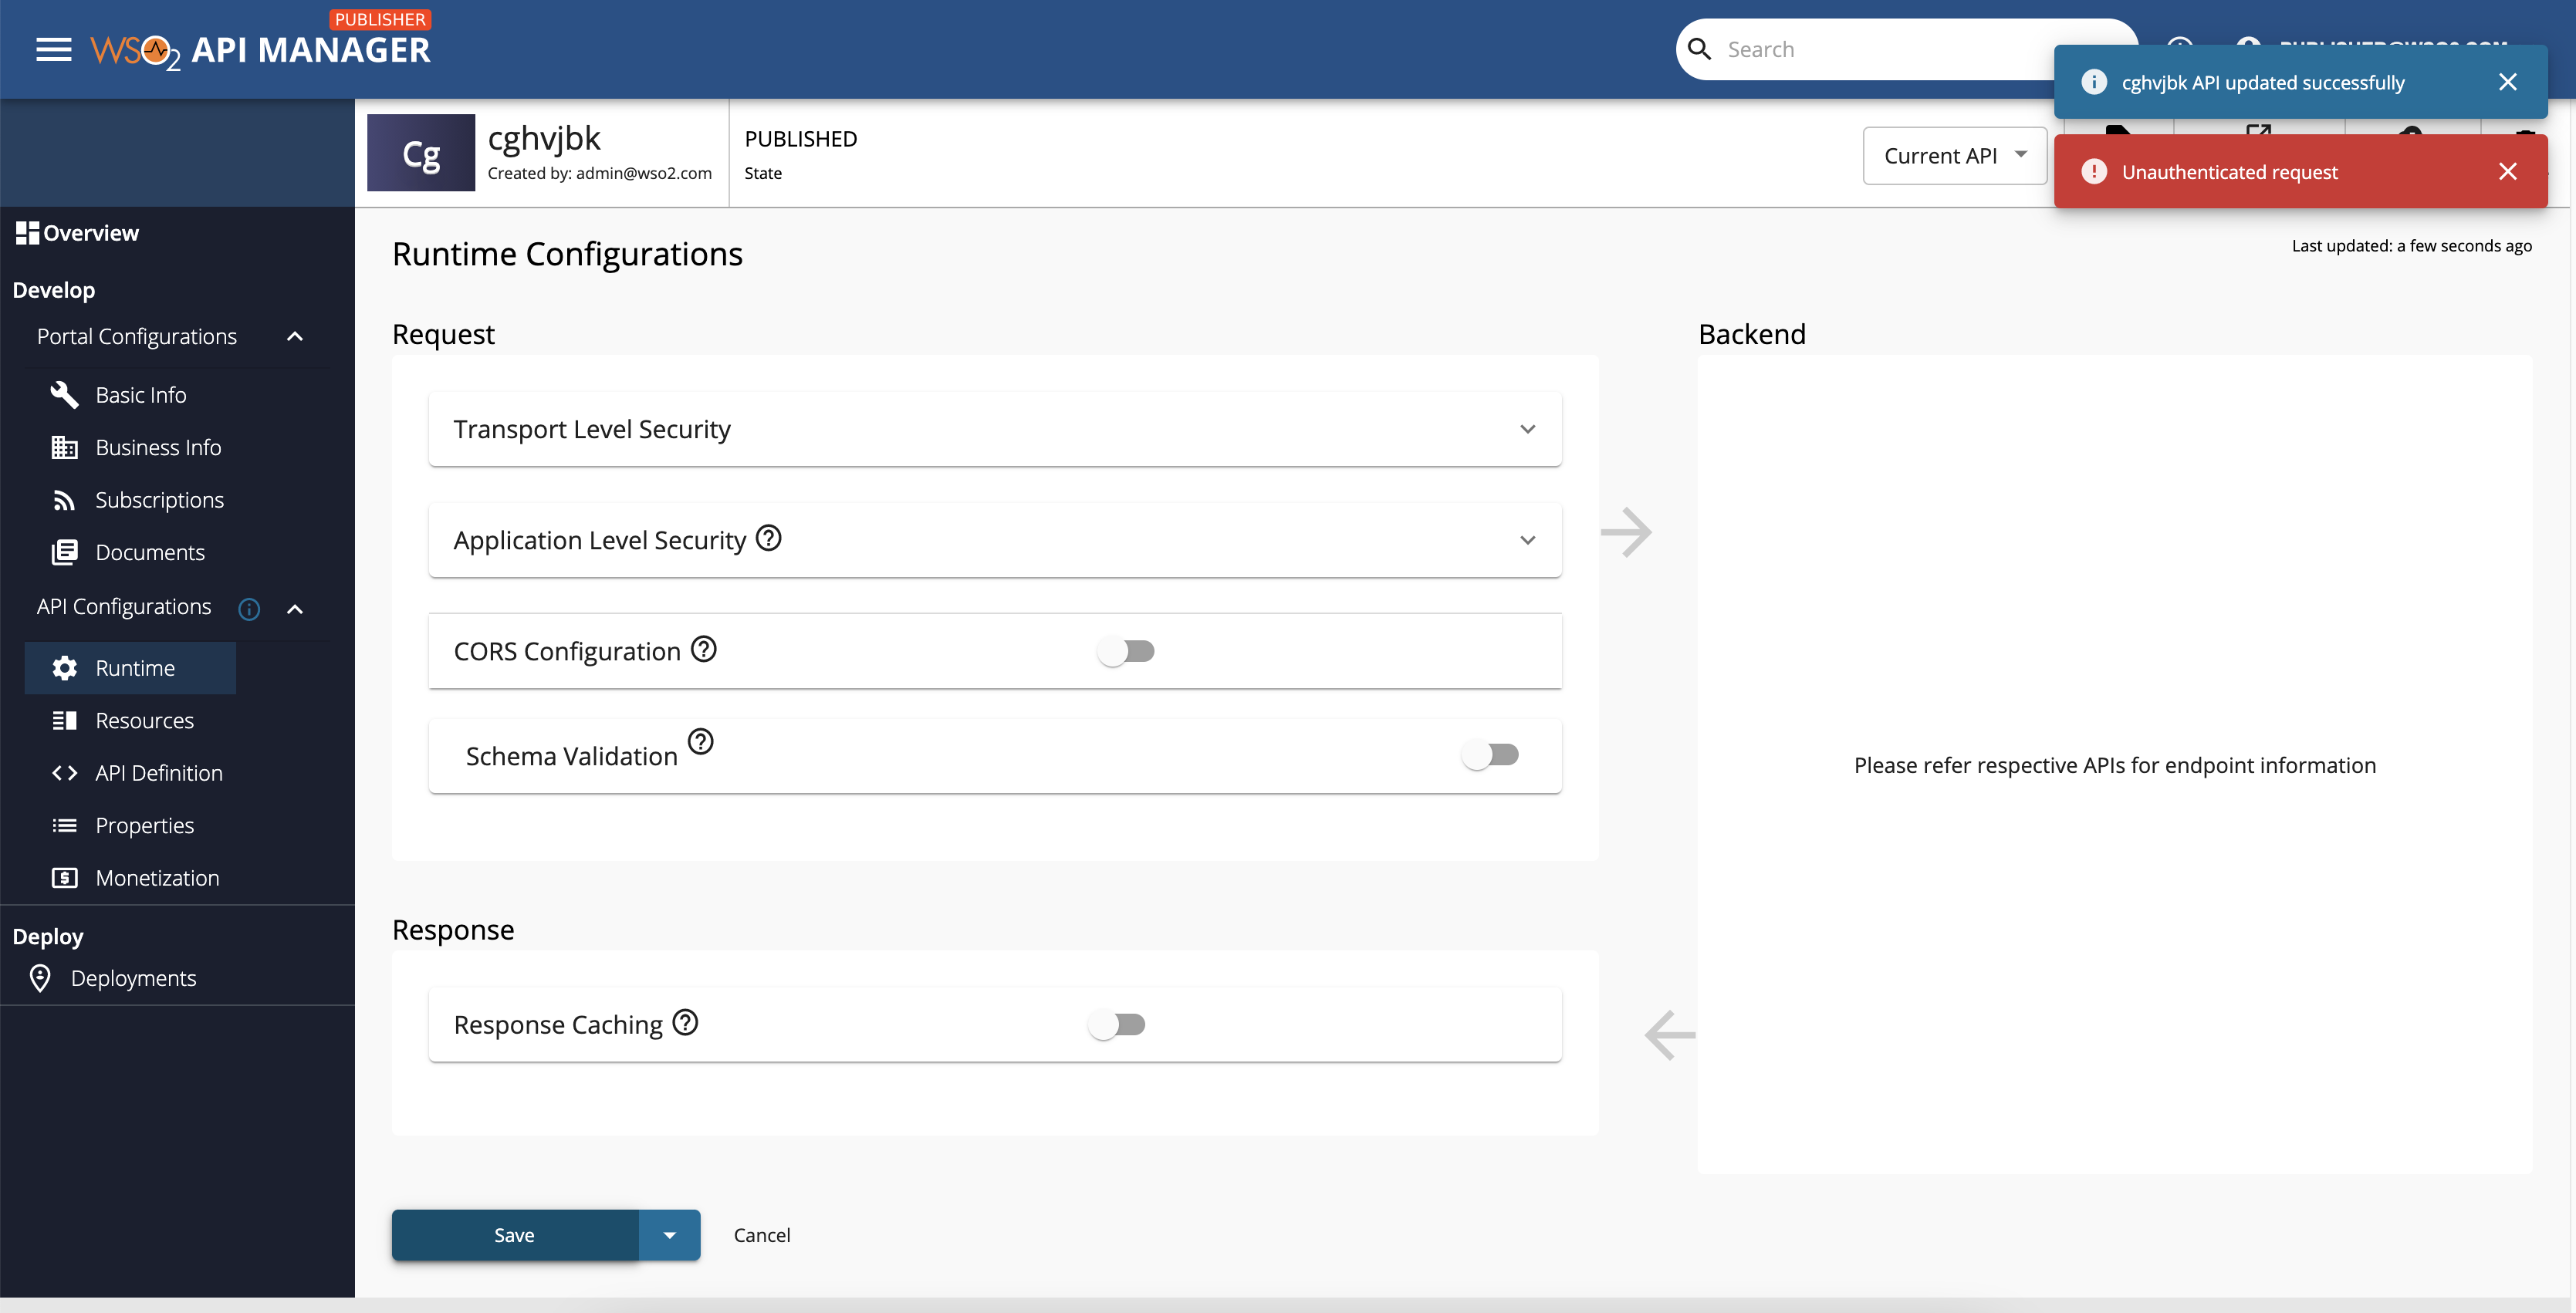Viewport: 2576px width, 1313px height.
Task: Open the Save button dropdown arrow
Action: 669,1235
